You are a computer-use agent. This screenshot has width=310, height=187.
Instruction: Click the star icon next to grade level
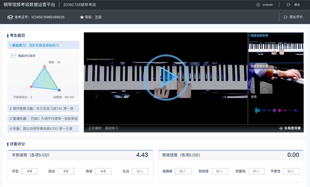click(82, 17)
